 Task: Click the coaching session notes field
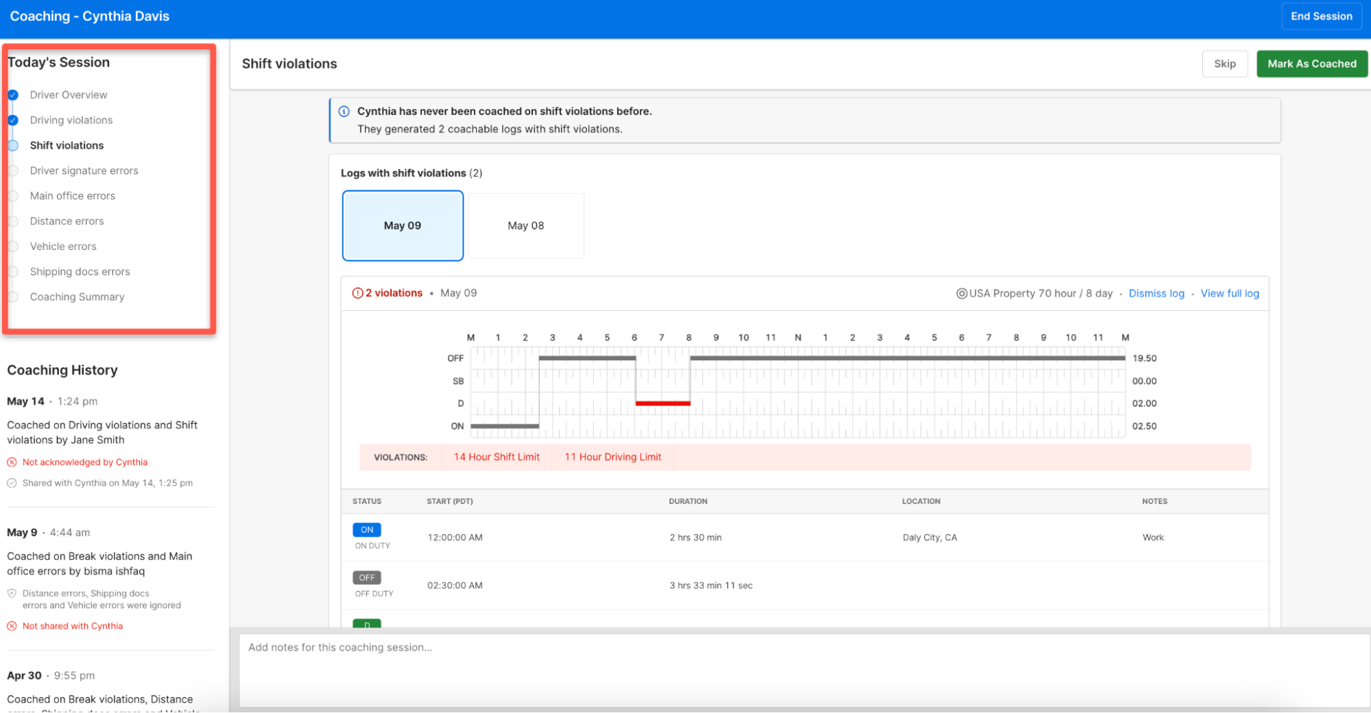point(804,671)
